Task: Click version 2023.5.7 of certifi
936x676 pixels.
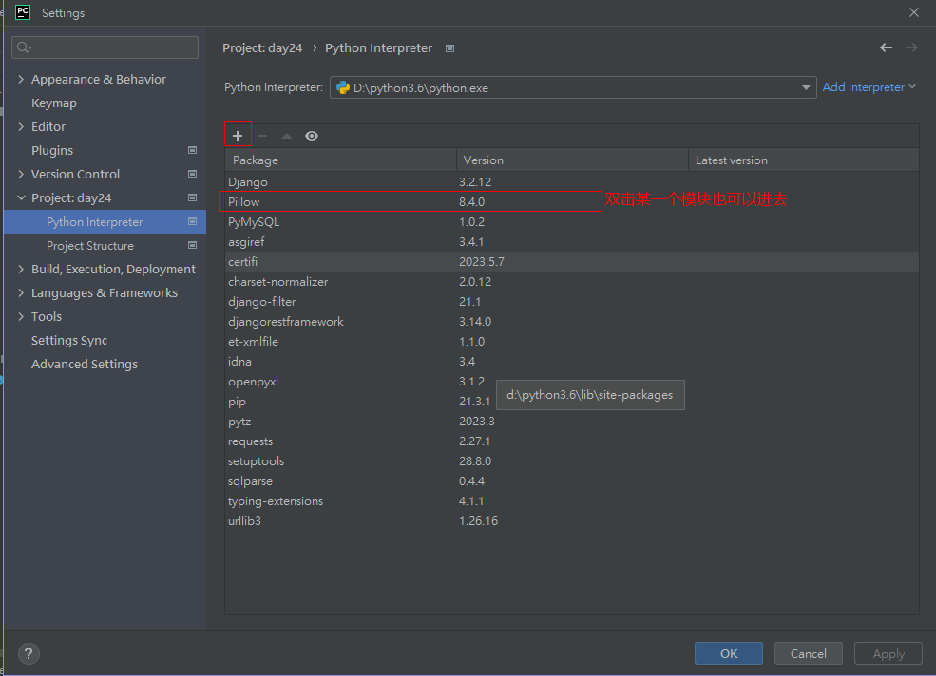Action: (481, 262)
